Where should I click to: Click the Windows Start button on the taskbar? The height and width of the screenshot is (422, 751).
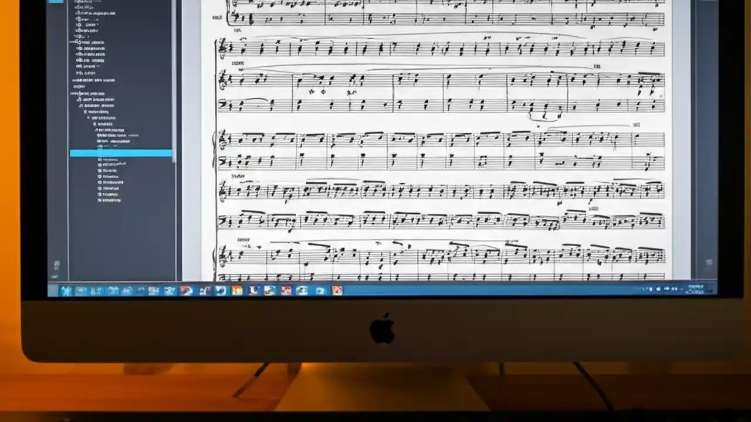point(65,291)
